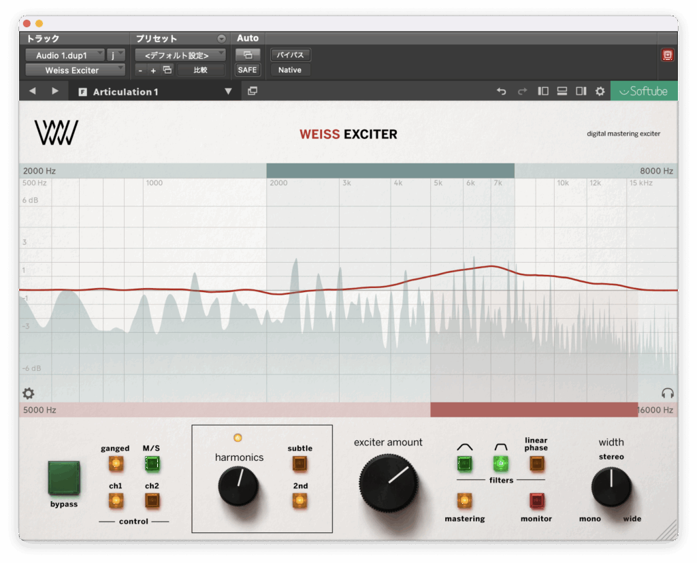Open graph settings gear icon
The width and height of the screenshot is (697, 563).
click(29, 393)
